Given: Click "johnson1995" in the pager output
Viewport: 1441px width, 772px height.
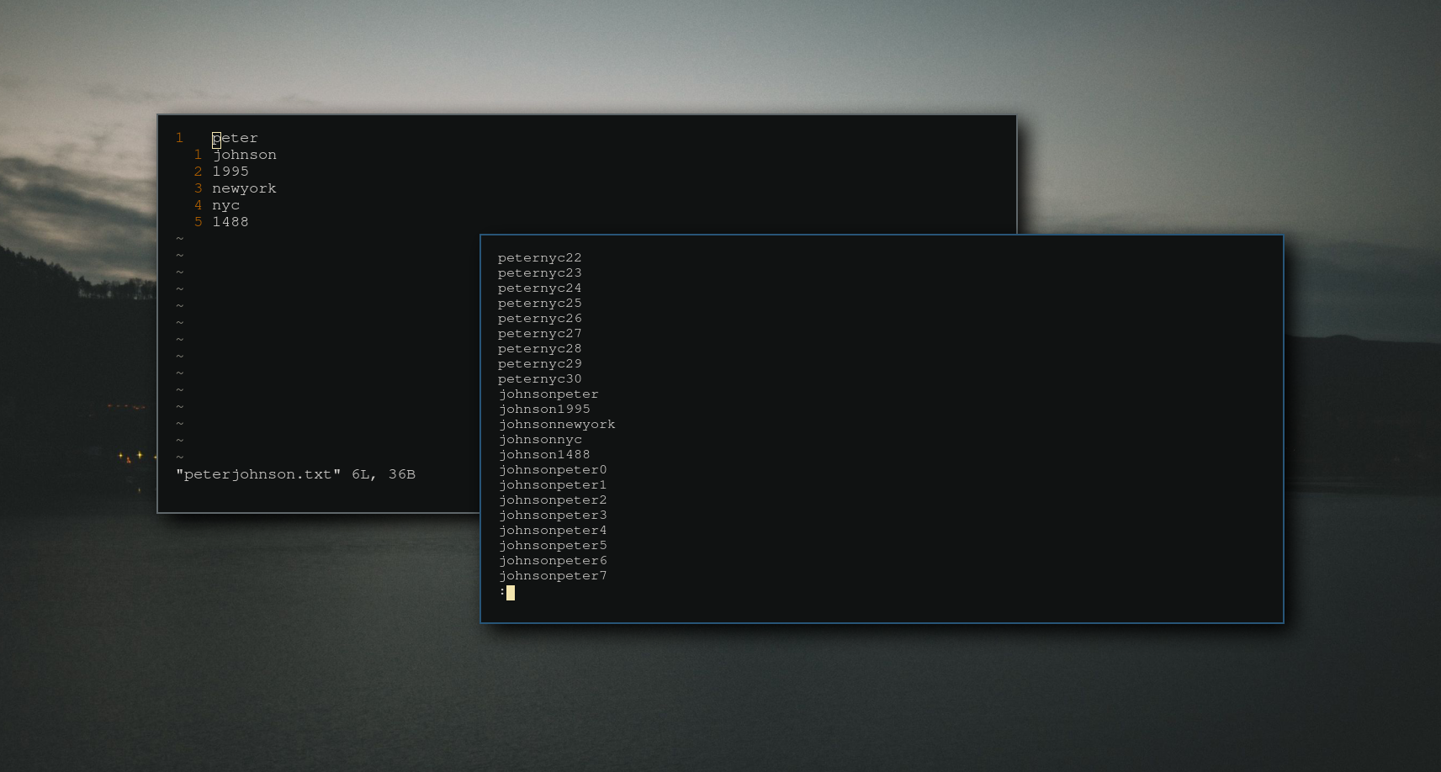Looking at the screenshot, I should (x=544, y=410).
